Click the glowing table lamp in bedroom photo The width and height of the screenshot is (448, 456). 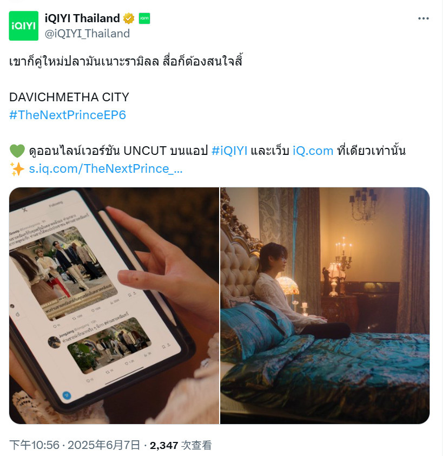coord(288,286)
